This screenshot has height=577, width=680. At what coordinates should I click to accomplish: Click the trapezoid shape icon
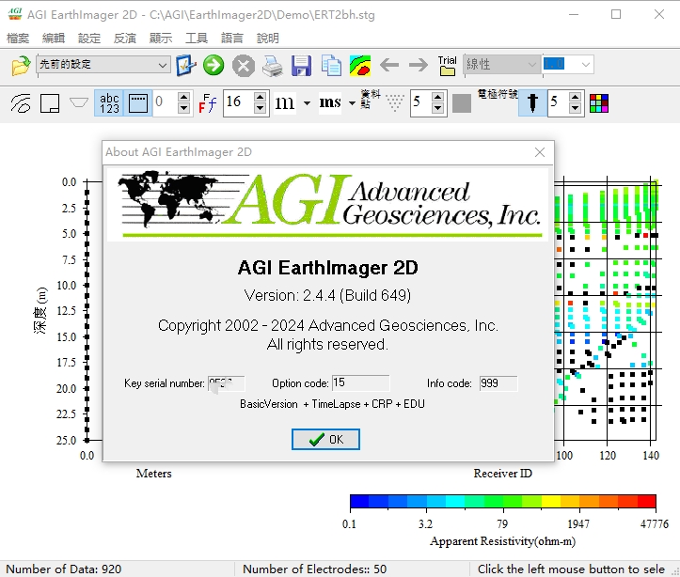(x=79, y=103)
